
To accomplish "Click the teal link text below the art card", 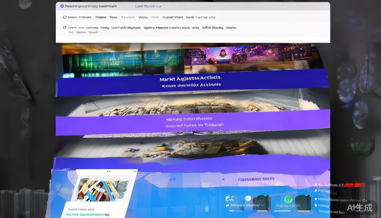I will (x=88, y=215).
